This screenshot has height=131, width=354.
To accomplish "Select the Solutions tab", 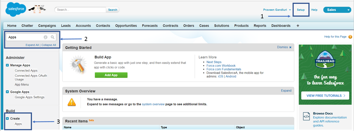I will (222, 26).
